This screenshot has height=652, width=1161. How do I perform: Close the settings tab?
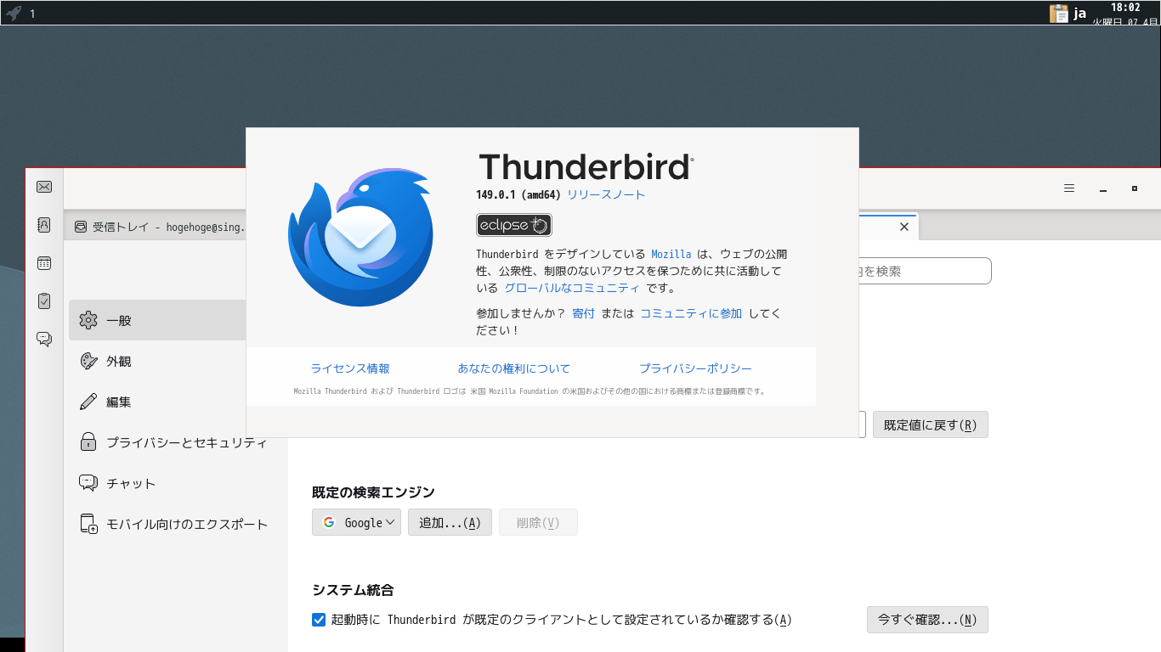903,227
